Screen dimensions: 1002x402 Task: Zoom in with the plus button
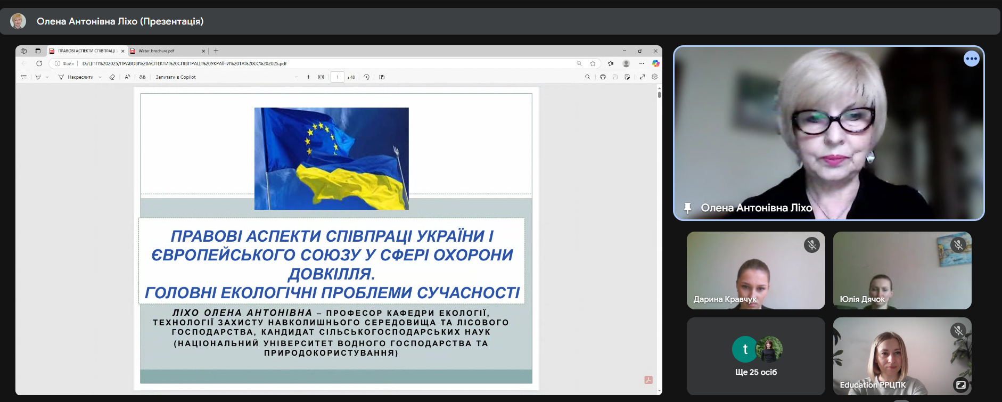[x=308, y=77]
